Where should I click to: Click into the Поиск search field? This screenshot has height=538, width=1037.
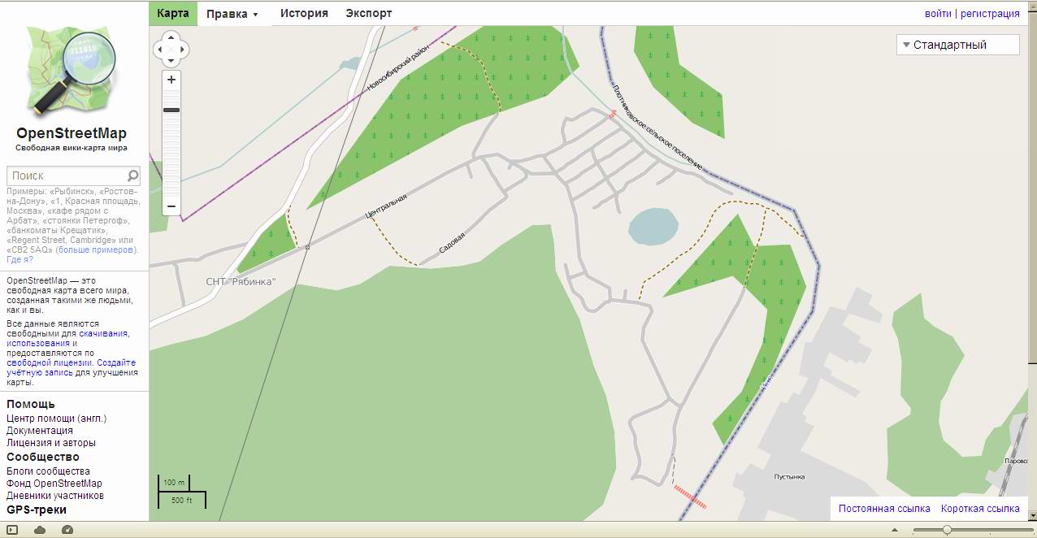[x=65, y=176]
